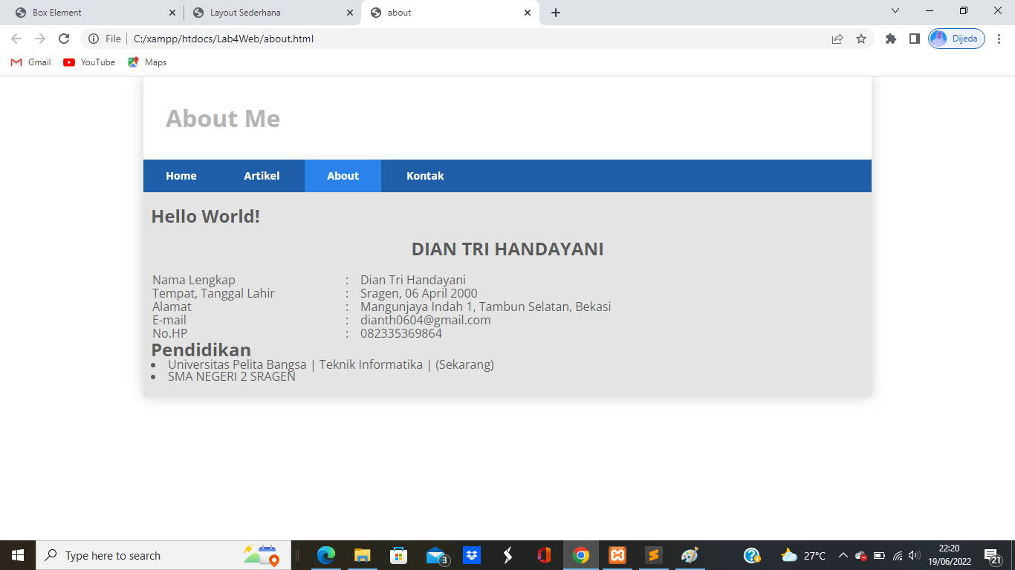The width and height of the screenshot is (1015, 570).
Task: Open XAMPP Control Panel from the taskbar
Action: (617, 554)
